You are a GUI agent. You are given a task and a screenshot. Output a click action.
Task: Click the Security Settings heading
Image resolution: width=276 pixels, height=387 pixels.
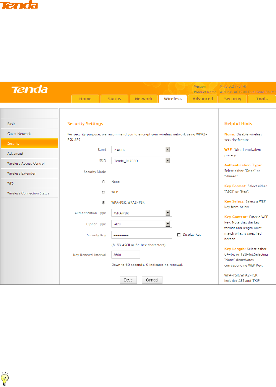click(x=85, y=124)
